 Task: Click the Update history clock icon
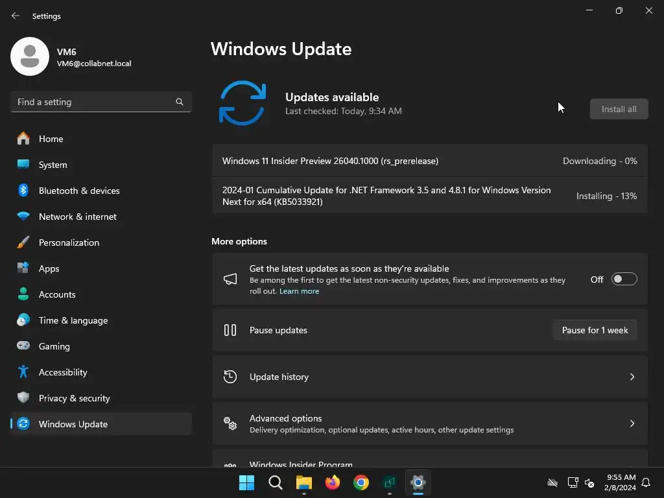tap(230, 377)
